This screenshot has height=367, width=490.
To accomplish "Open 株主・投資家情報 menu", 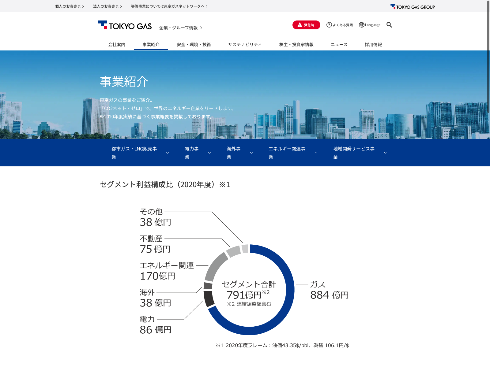I will (x=296, y=45).
